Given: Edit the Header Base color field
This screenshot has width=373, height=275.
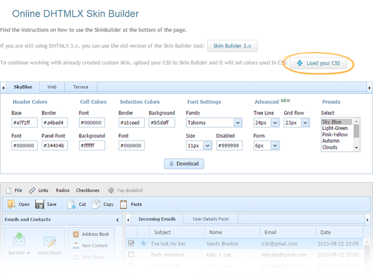Looking at the screenshot, I should [x=24, y=123].
